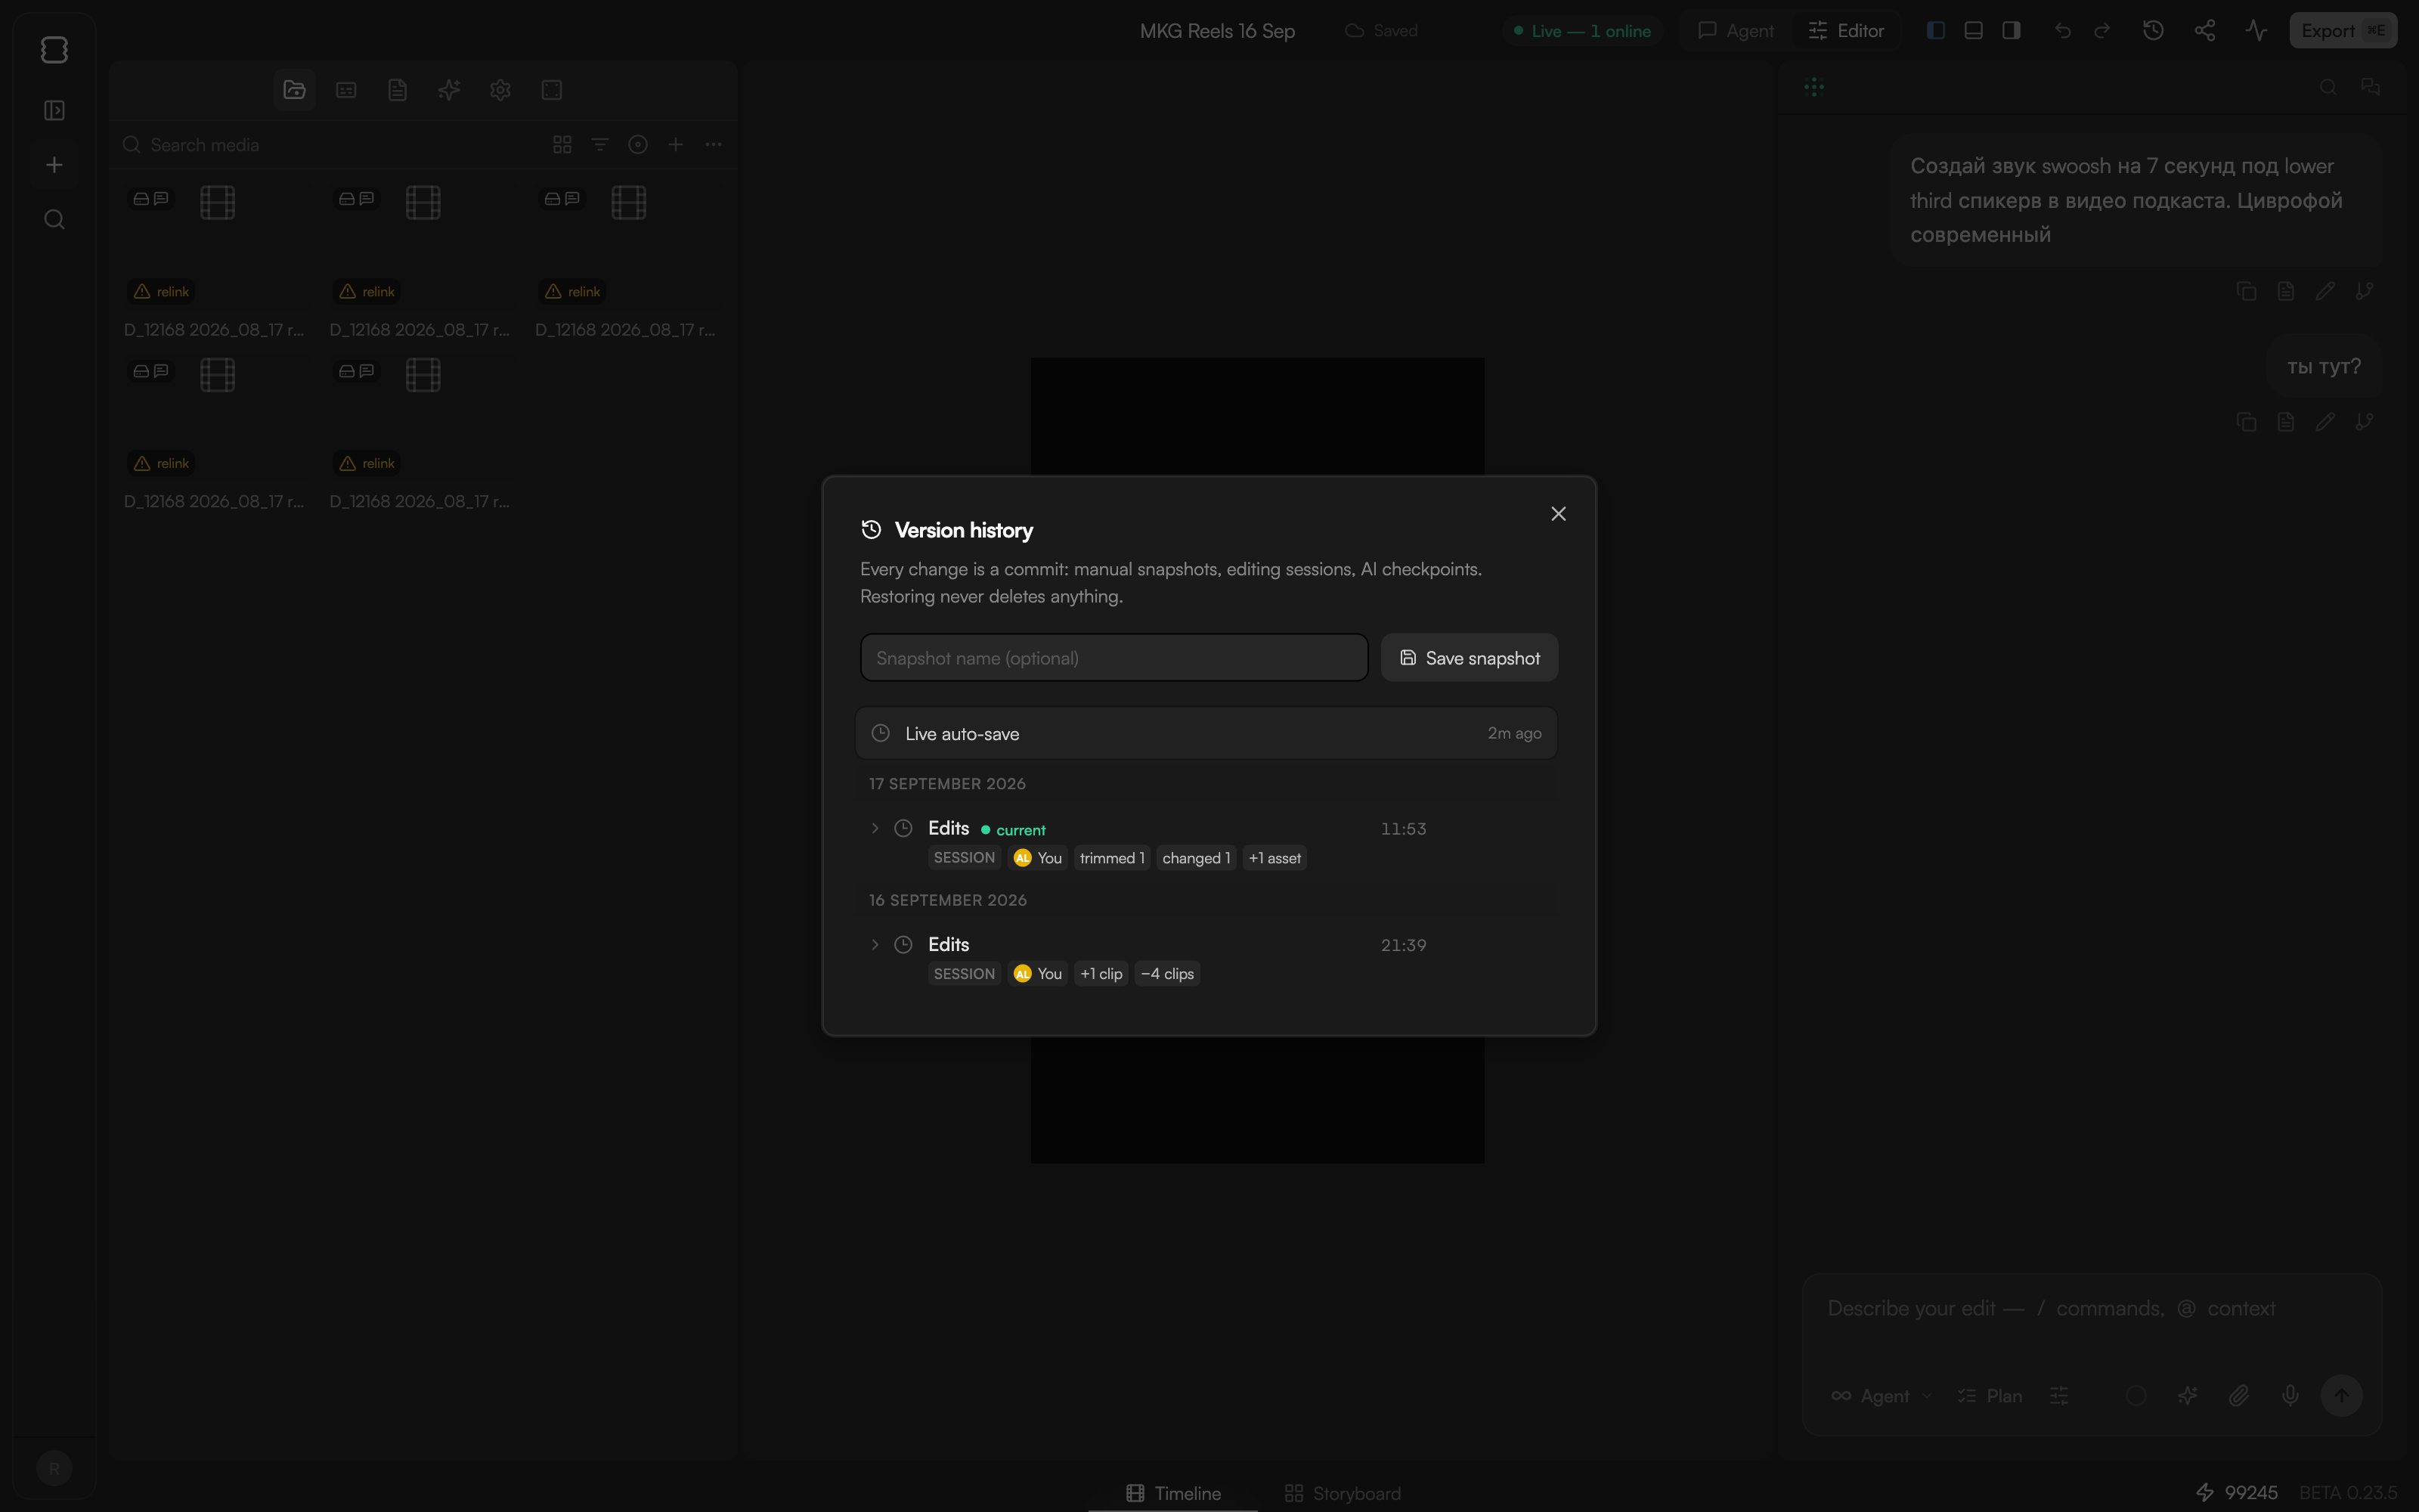Expand the 11:53 current Edits session
This screenshot has width=2419, height=1512.
click(x=875, y=828)
